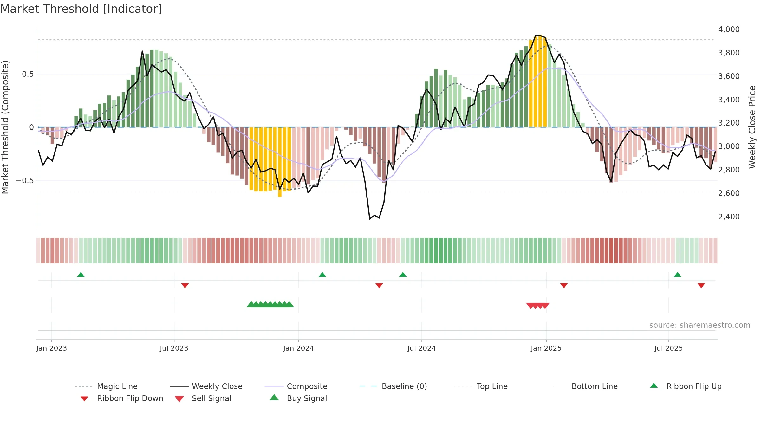Viewport: 761px width, 428px height.
Task: Click Jul 2023 x-axis label
Action: (174, 348)
